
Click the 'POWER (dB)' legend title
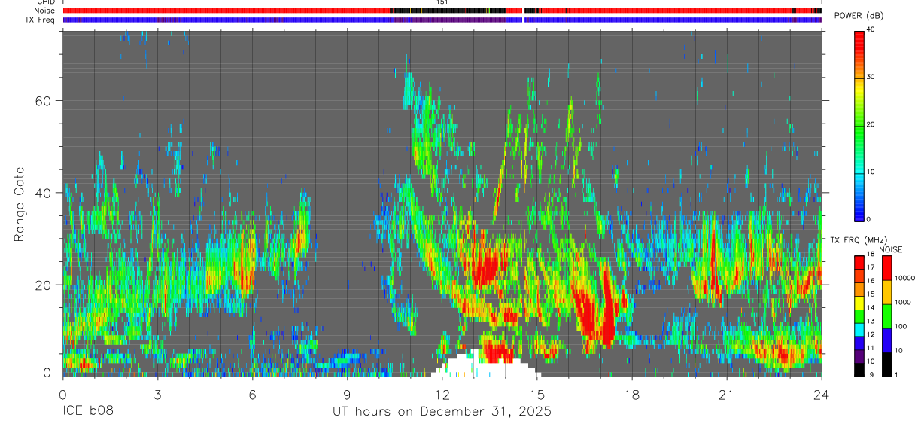(x=859, y=16)
